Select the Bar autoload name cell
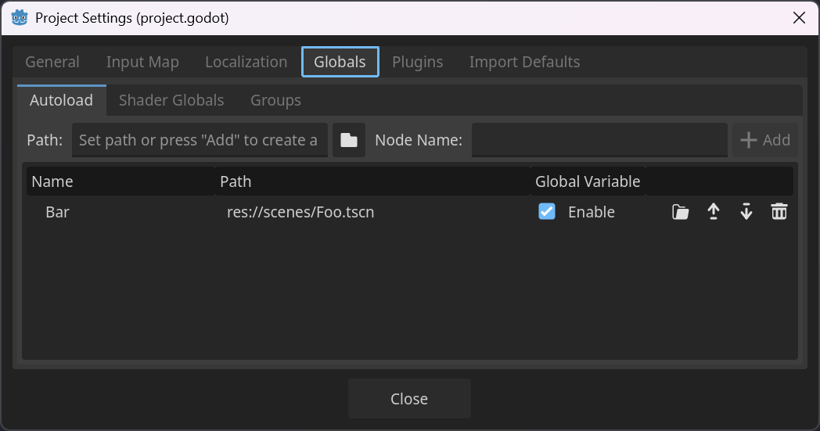 [58, 212]
